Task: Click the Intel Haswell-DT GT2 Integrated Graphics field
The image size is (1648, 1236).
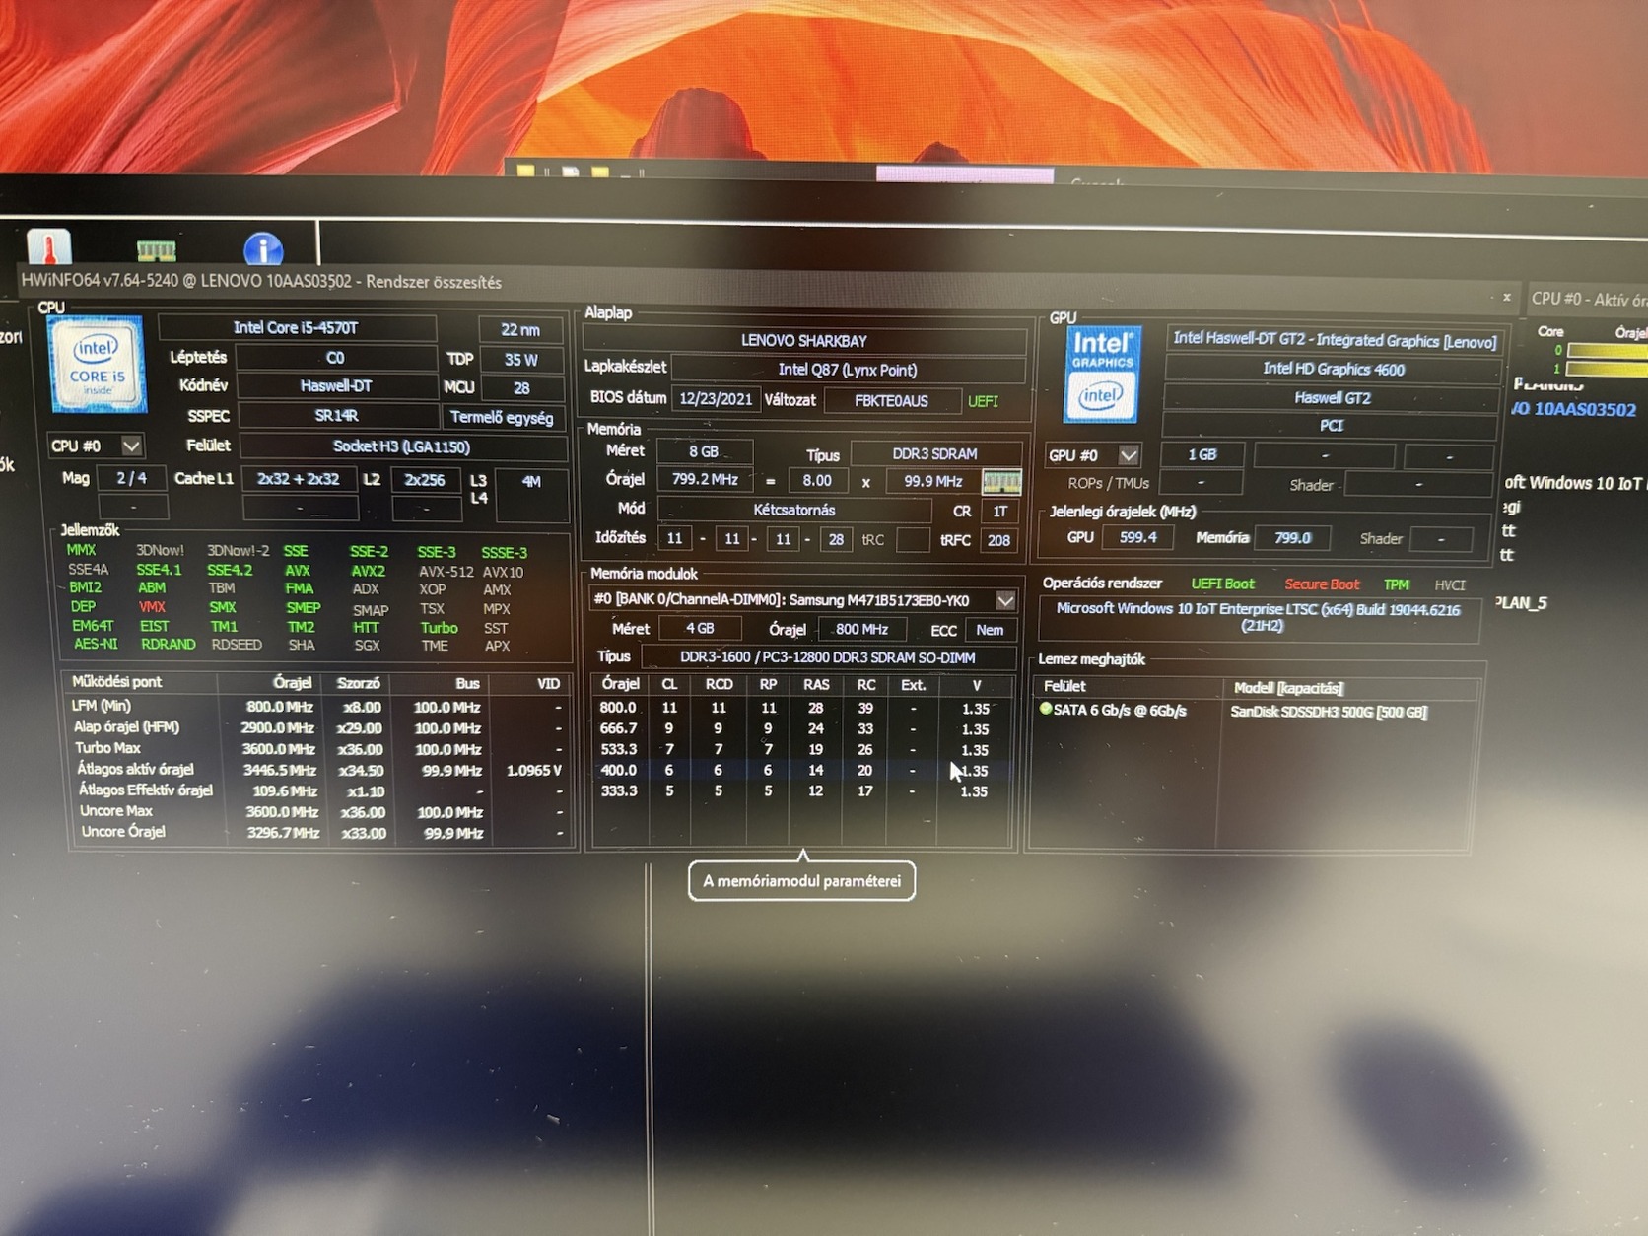Action: coord(1335,340)
